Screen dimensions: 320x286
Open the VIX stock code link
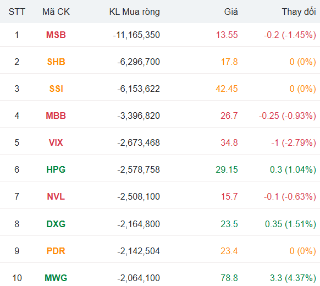(x=56, y=142)
